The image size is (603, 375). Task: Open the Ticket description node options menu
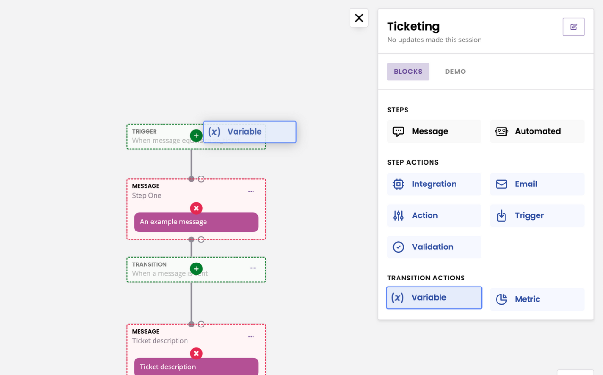click(251, 337)
